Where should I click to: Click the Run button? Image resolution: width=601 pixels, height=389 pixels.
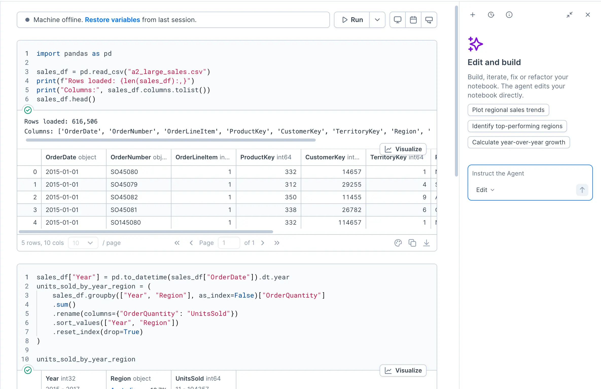pos(352,20)
